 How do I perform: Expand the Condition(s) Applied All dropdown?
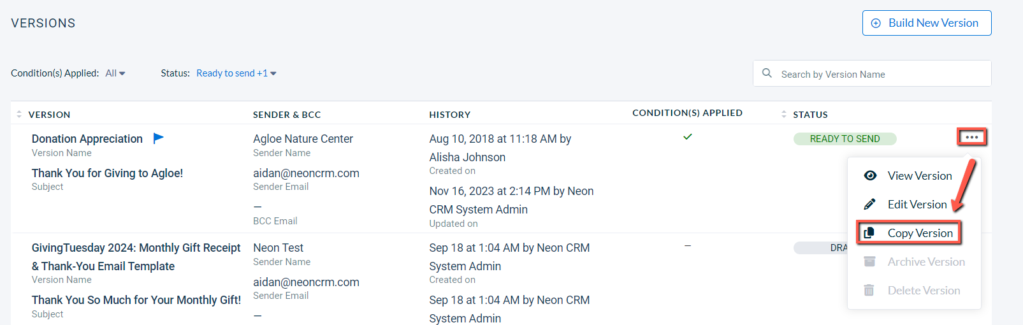coord(115,73)
